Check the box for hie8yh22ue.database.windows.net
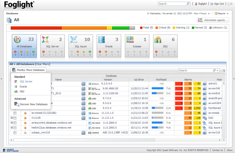 [15, 128]
